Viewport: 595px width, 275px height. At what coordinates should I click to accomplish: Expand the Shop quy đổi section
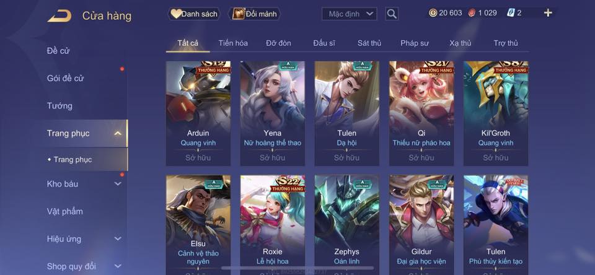(118, 266)
